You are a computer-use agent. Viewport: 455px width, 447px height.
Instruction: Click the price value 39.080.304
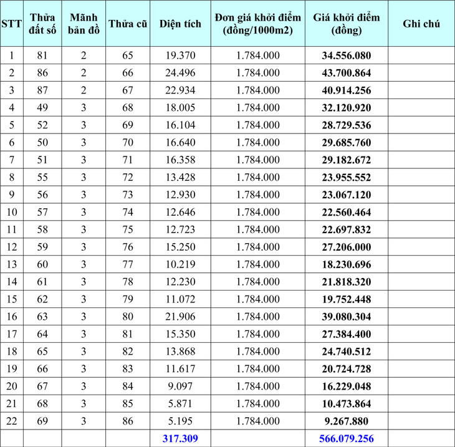click(346, 316)
